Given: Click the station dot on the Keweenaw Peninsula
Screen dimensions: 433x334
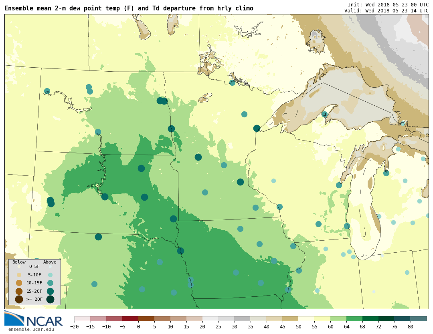Looking at the screenshot, I should [x=324, y=114].
